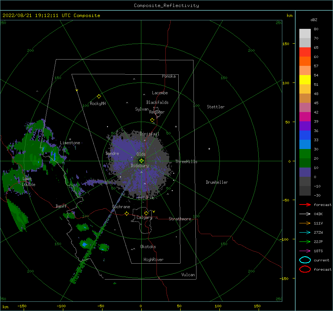
Task: Click the asterisk marker above Limestone
Action: 70,139
